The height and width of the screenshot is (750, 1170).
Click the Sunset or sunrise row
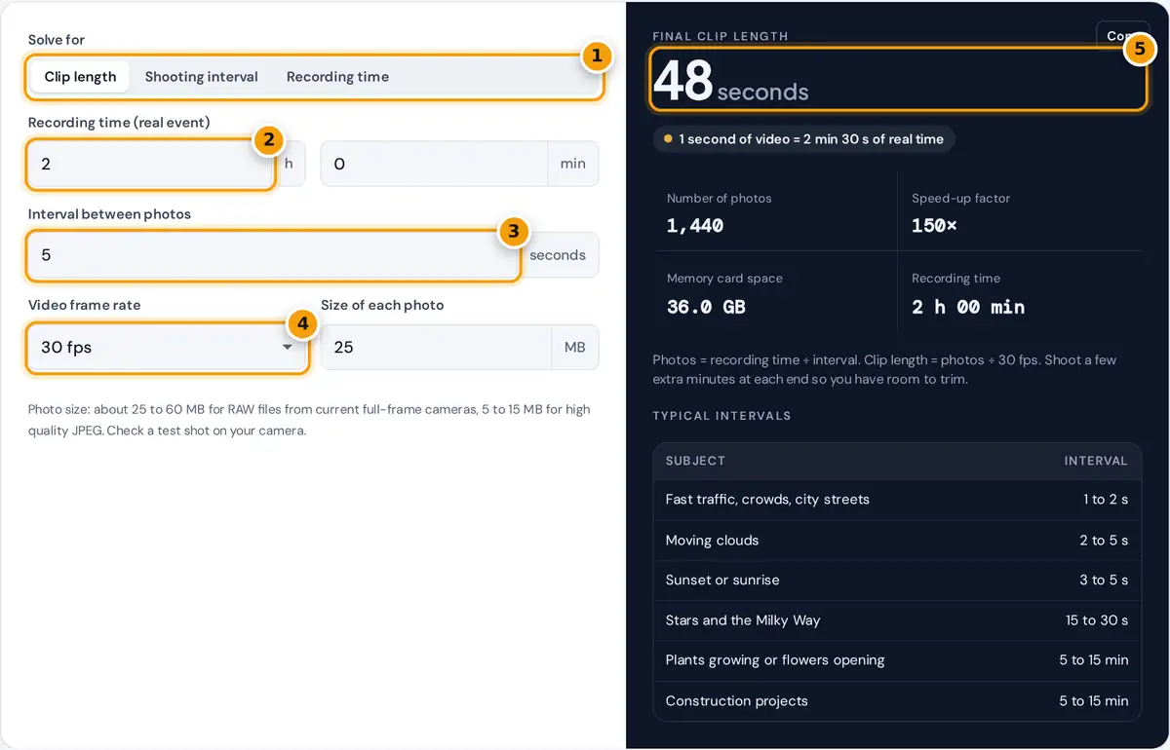(897, 581)
